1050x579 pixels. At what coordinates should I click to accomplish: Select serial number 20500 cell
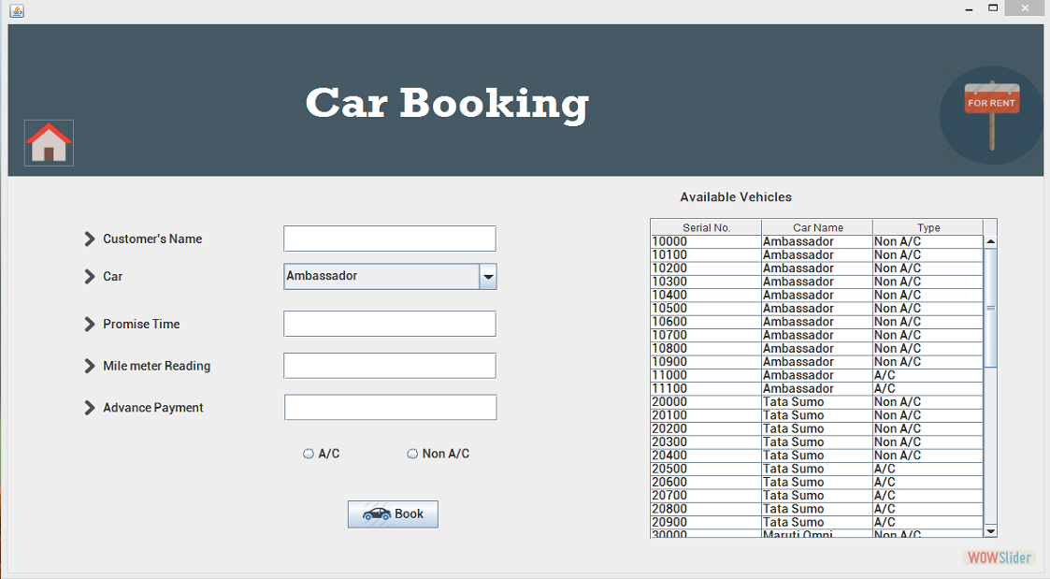(706, 470)
